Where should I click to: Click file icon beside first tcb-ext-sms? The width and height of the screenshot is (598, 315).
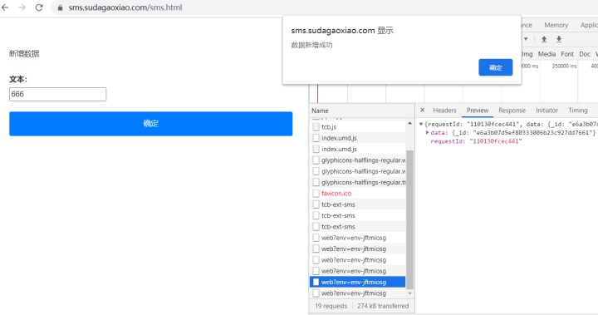[x=316, y=204]
